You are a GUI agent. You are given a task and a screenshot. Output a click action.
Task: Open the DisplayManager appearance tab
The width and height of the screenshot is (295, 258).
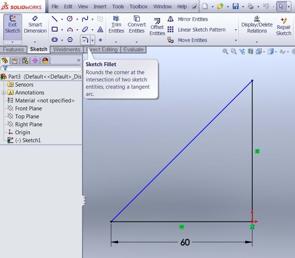tap(45, 60)
